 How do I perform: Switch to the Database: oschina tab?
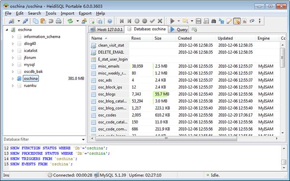click(146, 29)
